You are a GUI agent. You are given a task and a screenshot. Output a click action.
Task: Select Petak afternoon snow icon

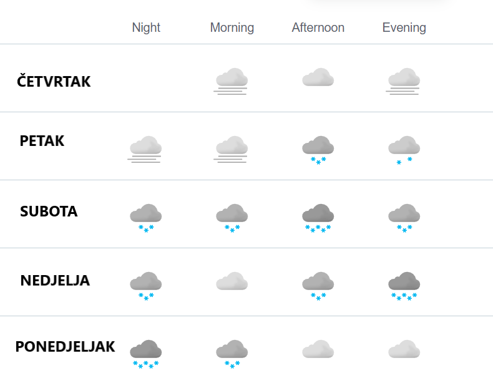[x=318, y=150]
